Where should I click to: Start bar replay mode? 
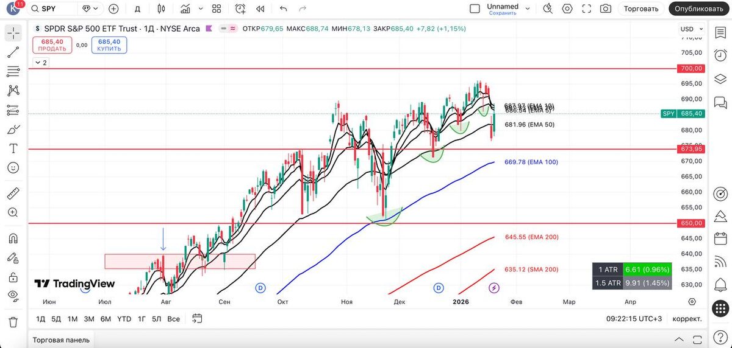point(260,9)
